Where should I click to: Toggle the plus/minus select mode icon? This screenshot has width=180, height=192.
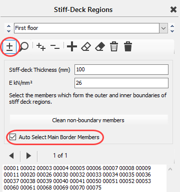point(9,47)
